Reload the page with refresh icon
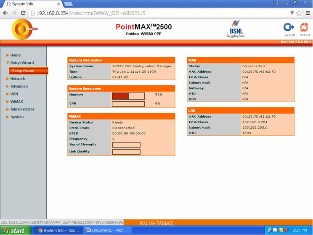Image resolution: width=313 pixels, height=235 pixels. [23, 13]
